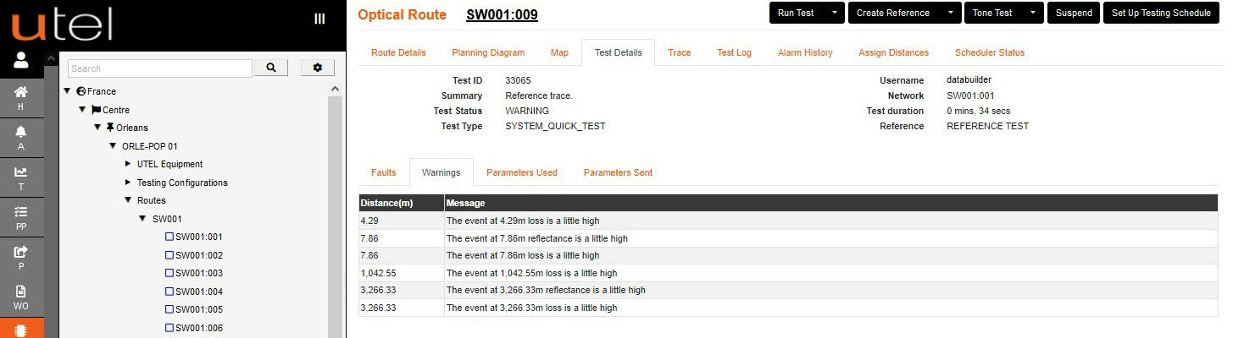The height and width of the screenshot is (338, 1233).
Task: Switch to the Trace tab
Action: click(679, 52)
